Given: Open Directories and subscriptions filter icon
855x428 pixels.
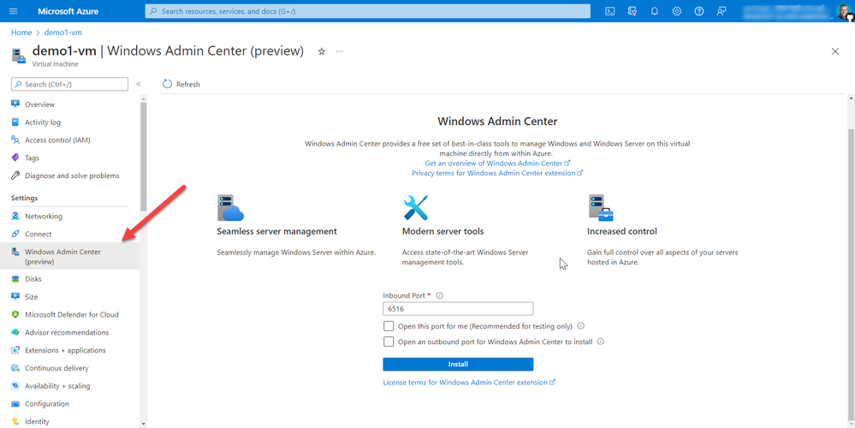Looking at the screenshot, I should click(x=632, y=11).
